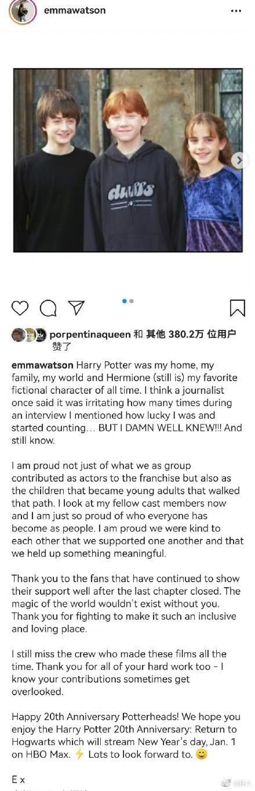Save post with bookmark icon

[x=238, y=308]
